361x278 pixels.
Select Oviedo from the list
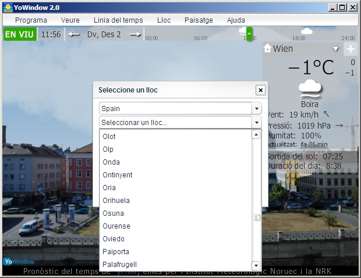pos(175,239)
